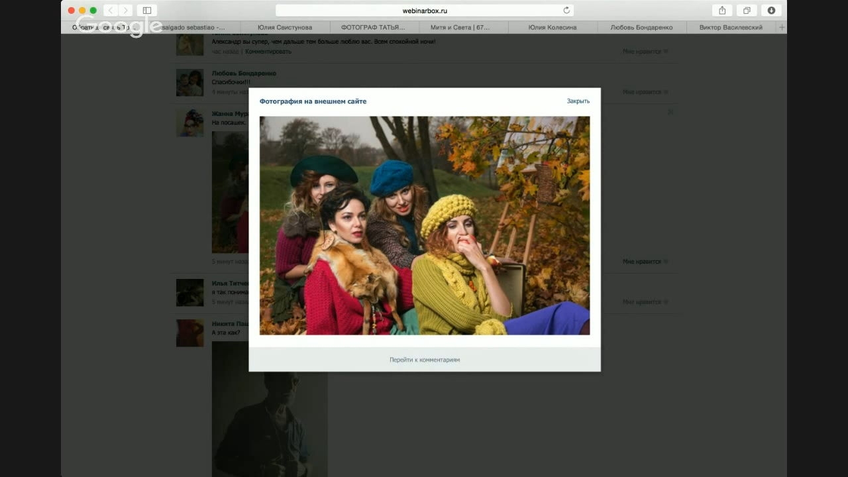Like the 'Александр вы супер' comment
The image size is (848, 477).
tap(645, 52)
